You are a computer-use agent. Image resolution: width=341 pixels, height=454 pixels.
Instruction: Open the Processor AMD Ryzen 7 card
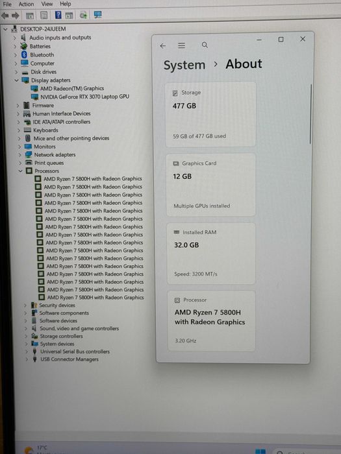click(212, 321)
